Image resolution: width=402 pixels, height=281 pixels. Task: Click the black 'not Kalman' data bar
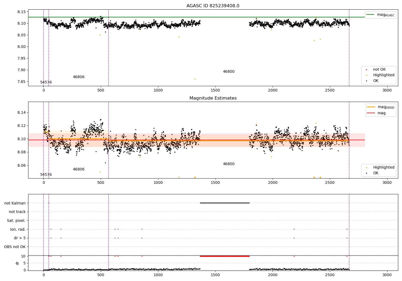[225, 203]
